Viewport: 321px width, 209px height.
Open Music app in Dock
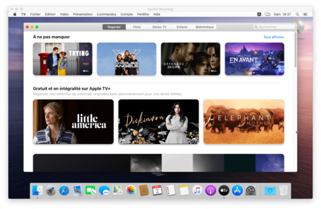pyautogui.click(x=197, y=190)
